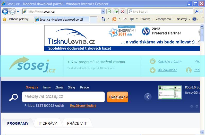This screenshot has height=135, width=205.
Task: Expand the address bar history dropdown
Action: tap(103, 12)
